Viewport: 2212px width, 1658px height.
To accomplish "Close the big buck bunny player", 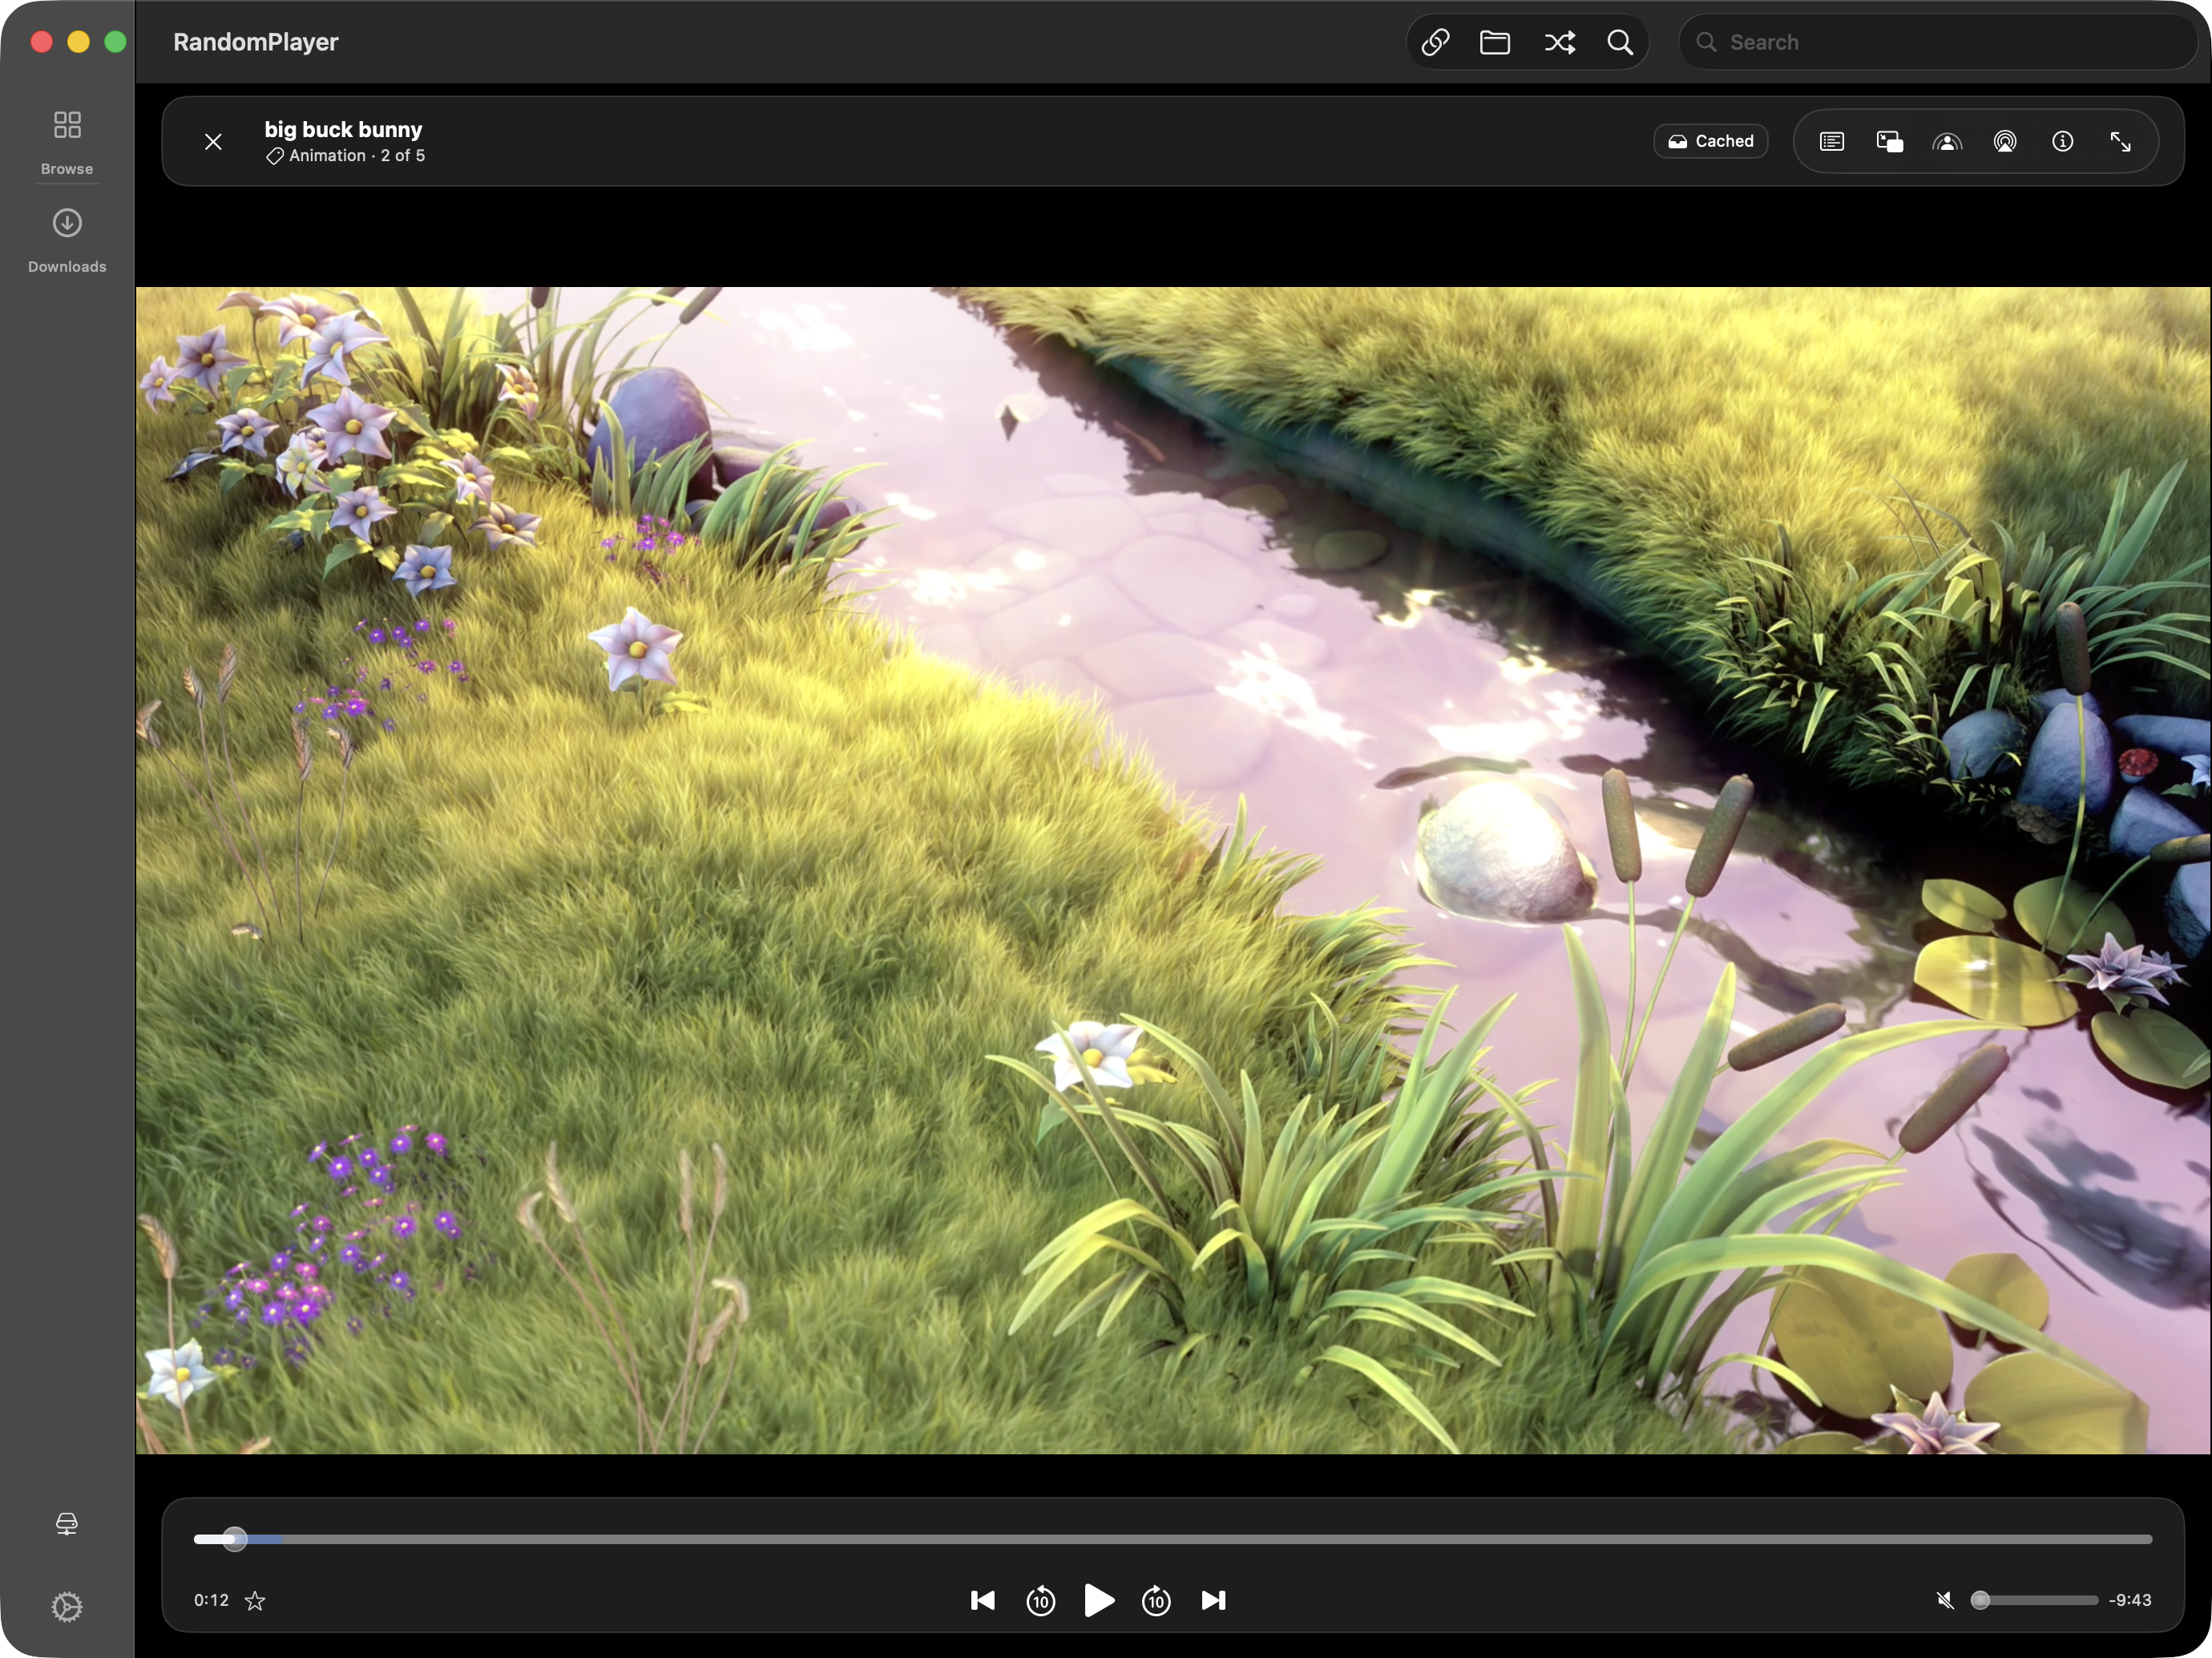I will [213, 141].
